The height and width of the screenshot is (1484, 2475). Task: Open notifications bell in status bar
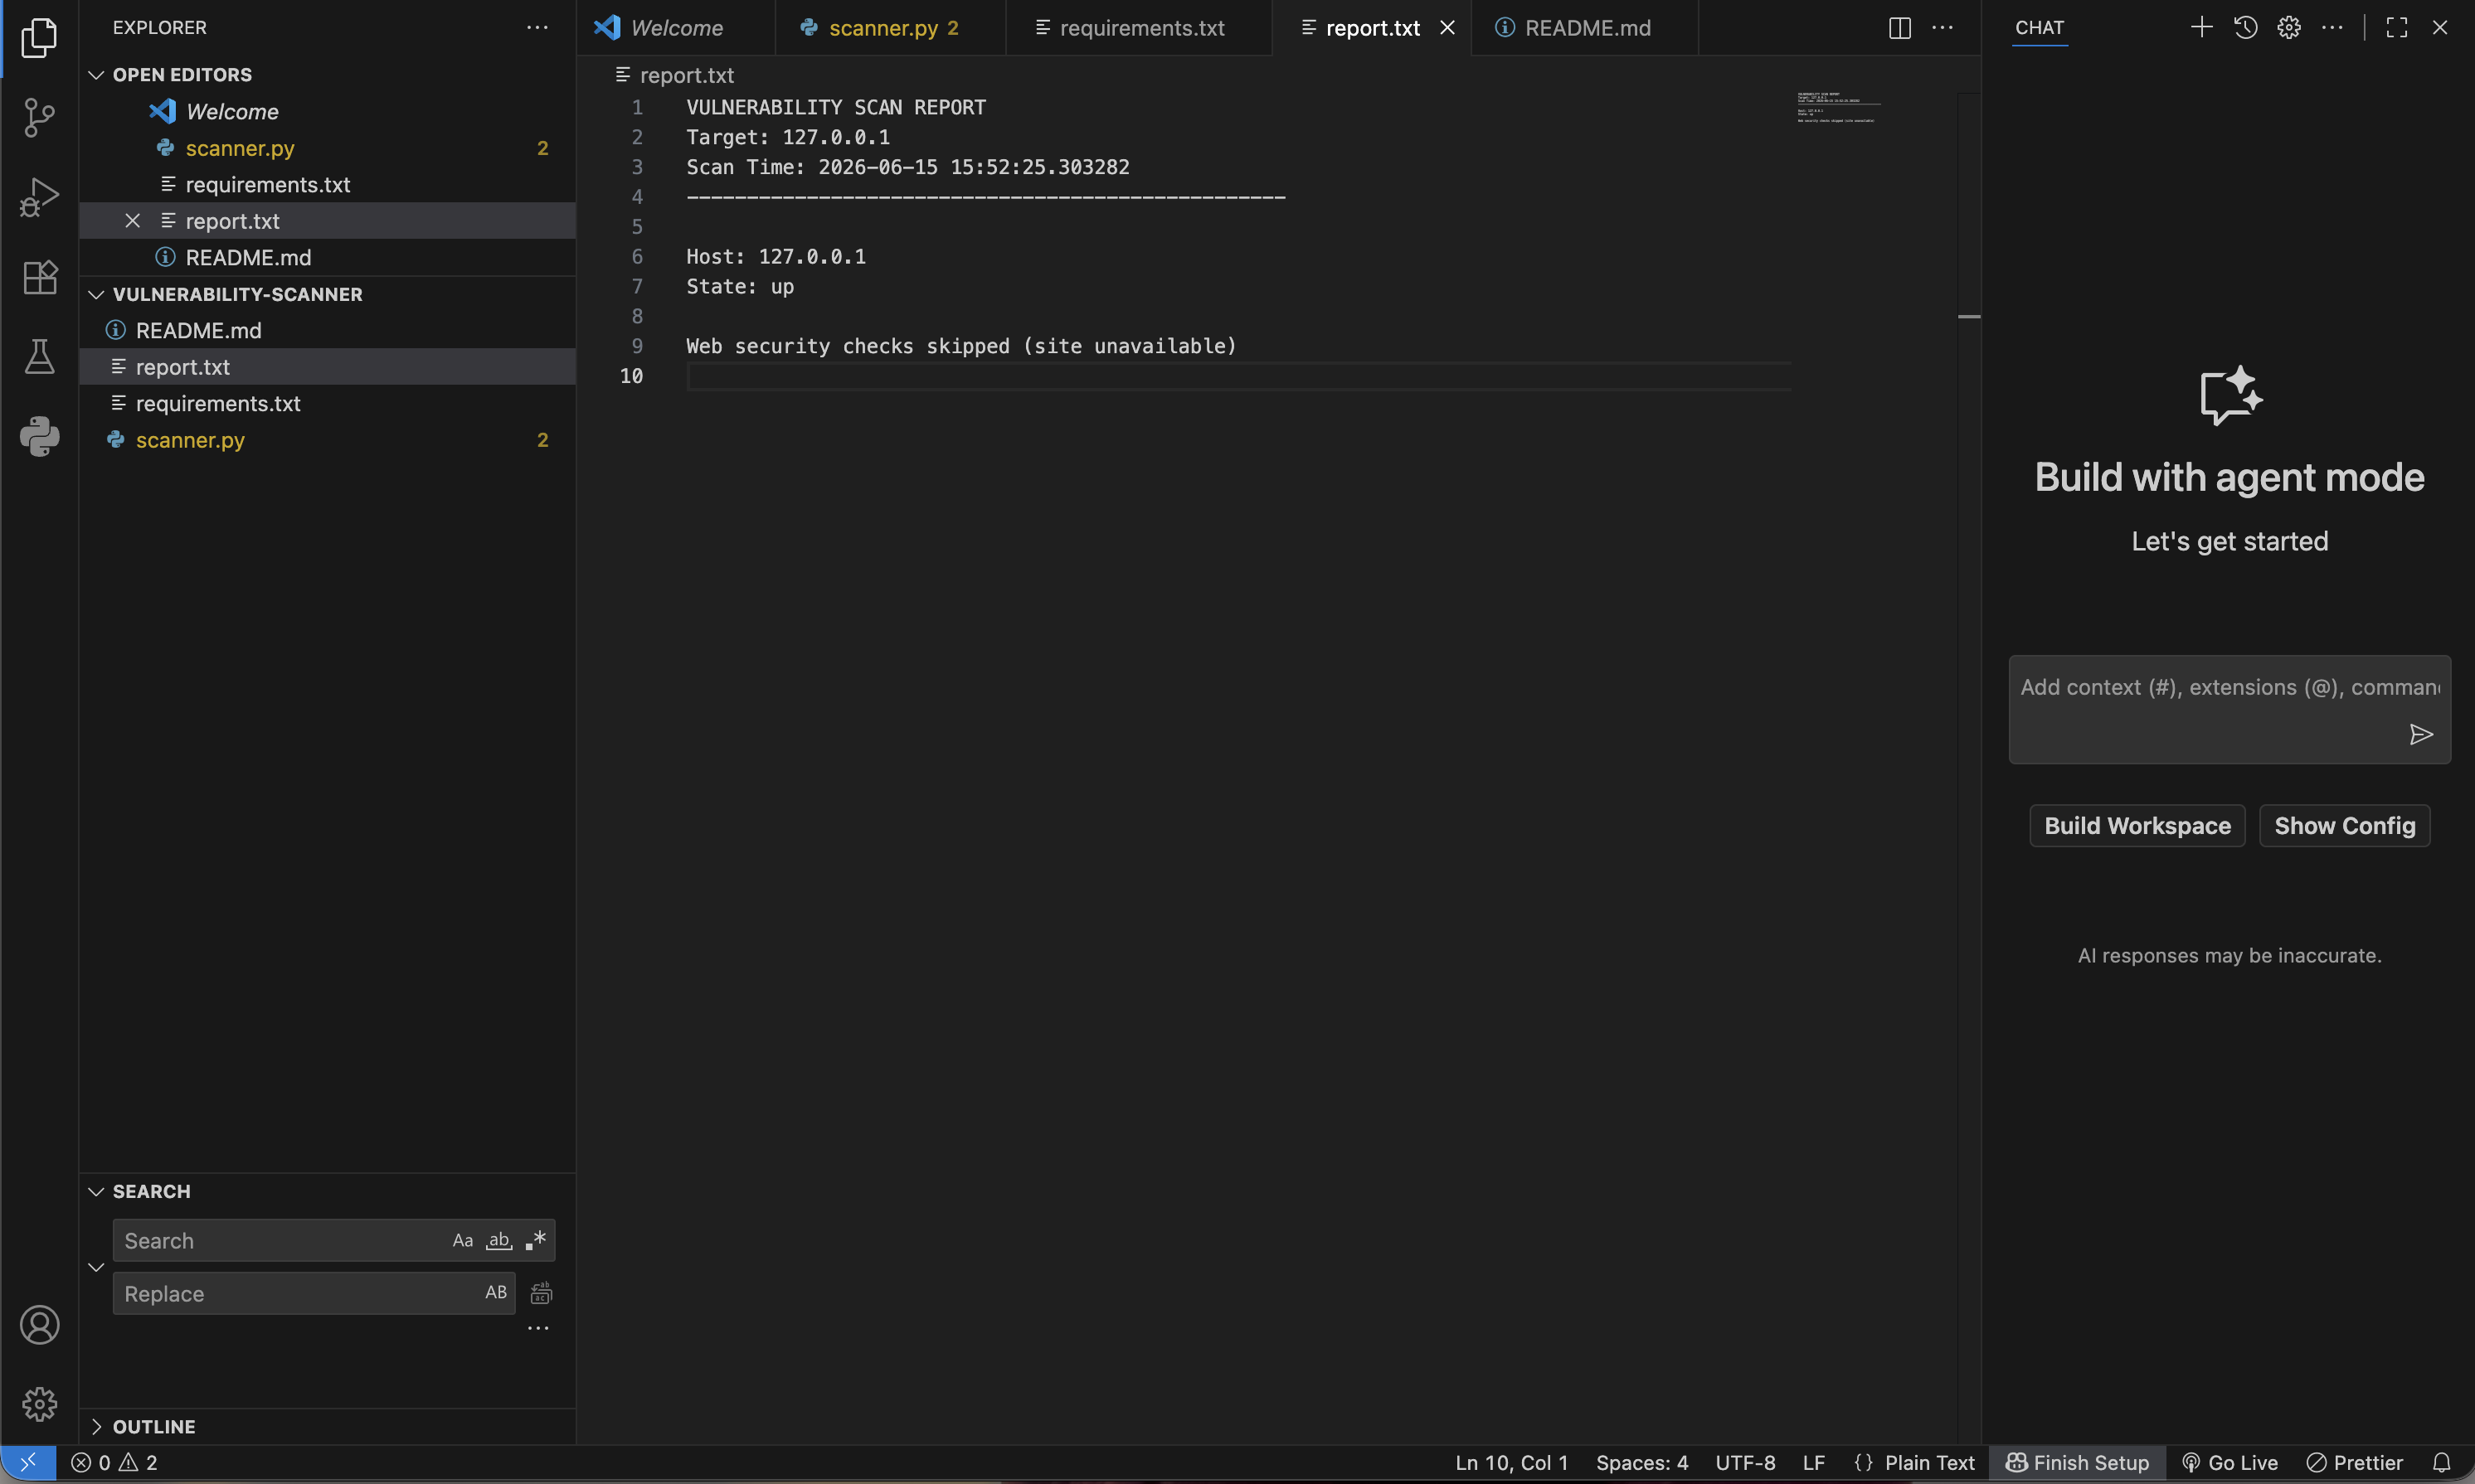[x=2442, y=1462]
